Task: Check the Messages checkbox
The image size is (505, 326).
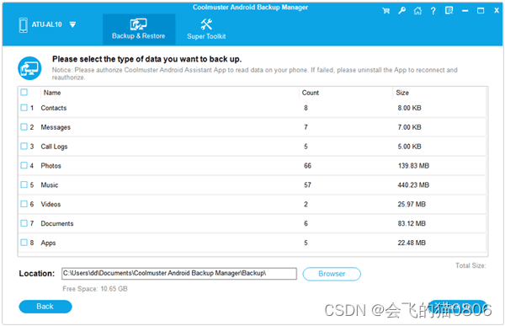Action: click(24, 127)
